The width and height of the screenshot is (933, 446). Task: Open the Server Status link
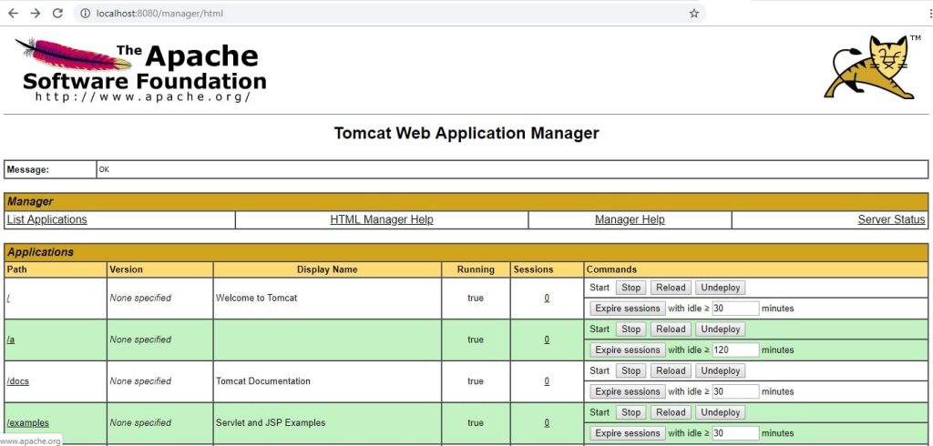click(x=891, y=219)
